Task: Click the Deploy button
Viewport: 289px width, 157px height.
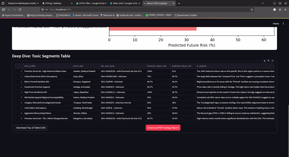Action: click(276, 24)
